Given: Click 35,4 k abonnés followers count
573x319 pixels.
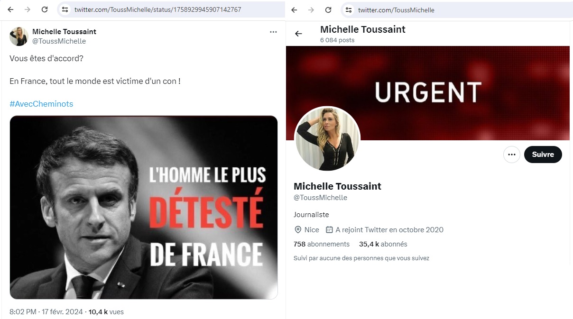Looking at the screenshot, I should [x=383, y=244].
